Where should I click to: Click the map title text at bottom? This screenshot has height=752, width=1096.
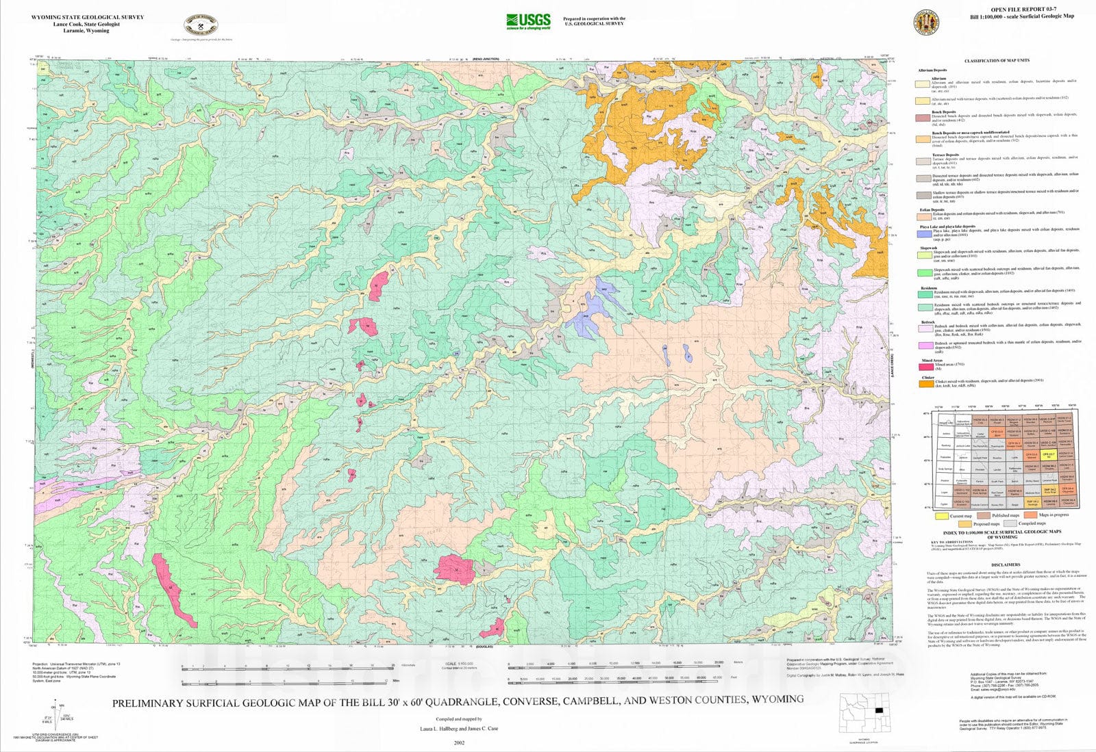coord(458,701)
